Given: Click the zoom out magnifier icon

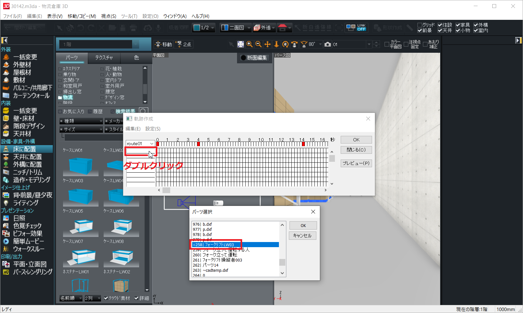Looking at the screenshot, I should pyautogui.click(x=258, y=44).
